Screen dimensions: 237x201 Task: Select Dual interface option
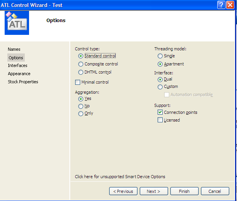tap(160, 79)
